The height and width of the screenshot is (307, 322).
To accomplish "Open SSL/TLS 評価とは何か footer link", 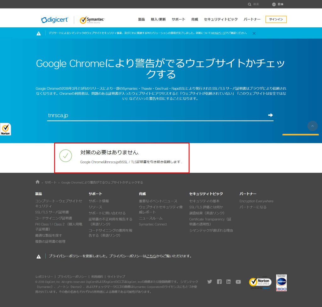I will click(206, 207).
